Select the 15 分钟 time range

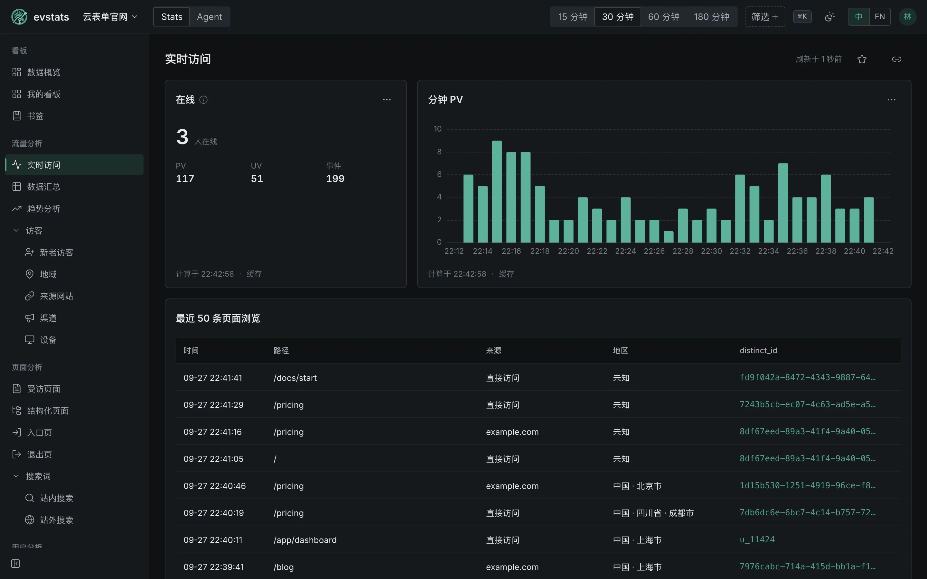coord(572,17)
